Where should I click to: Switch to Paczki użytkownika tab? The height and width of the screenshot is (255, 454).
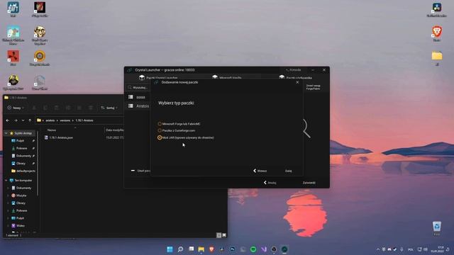point(295,77)
